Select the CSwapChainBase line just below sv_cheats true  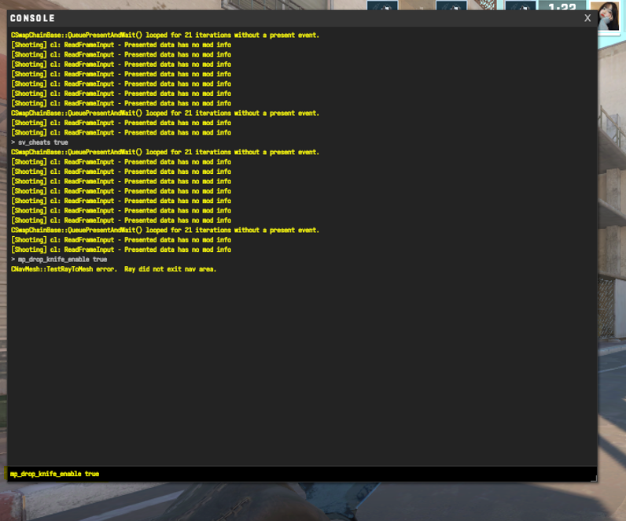pos(165,152)
